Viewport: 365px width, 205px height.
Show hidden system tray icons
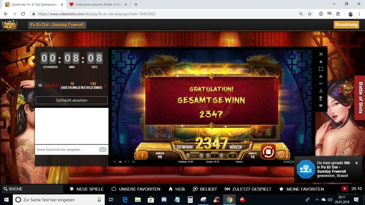317,200
